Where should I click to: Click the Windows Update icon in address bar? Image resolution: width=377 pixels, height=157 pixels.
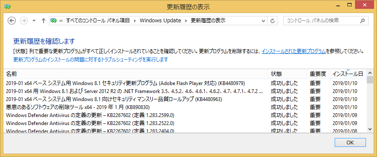tap(53, 21)
